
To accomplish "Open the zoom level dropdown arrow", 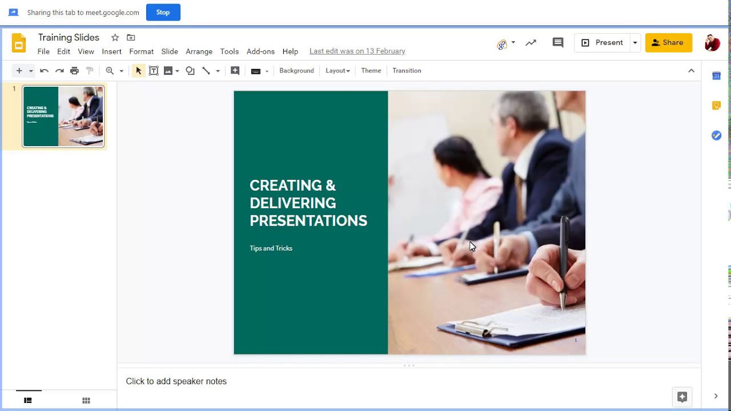I will 121,71.
